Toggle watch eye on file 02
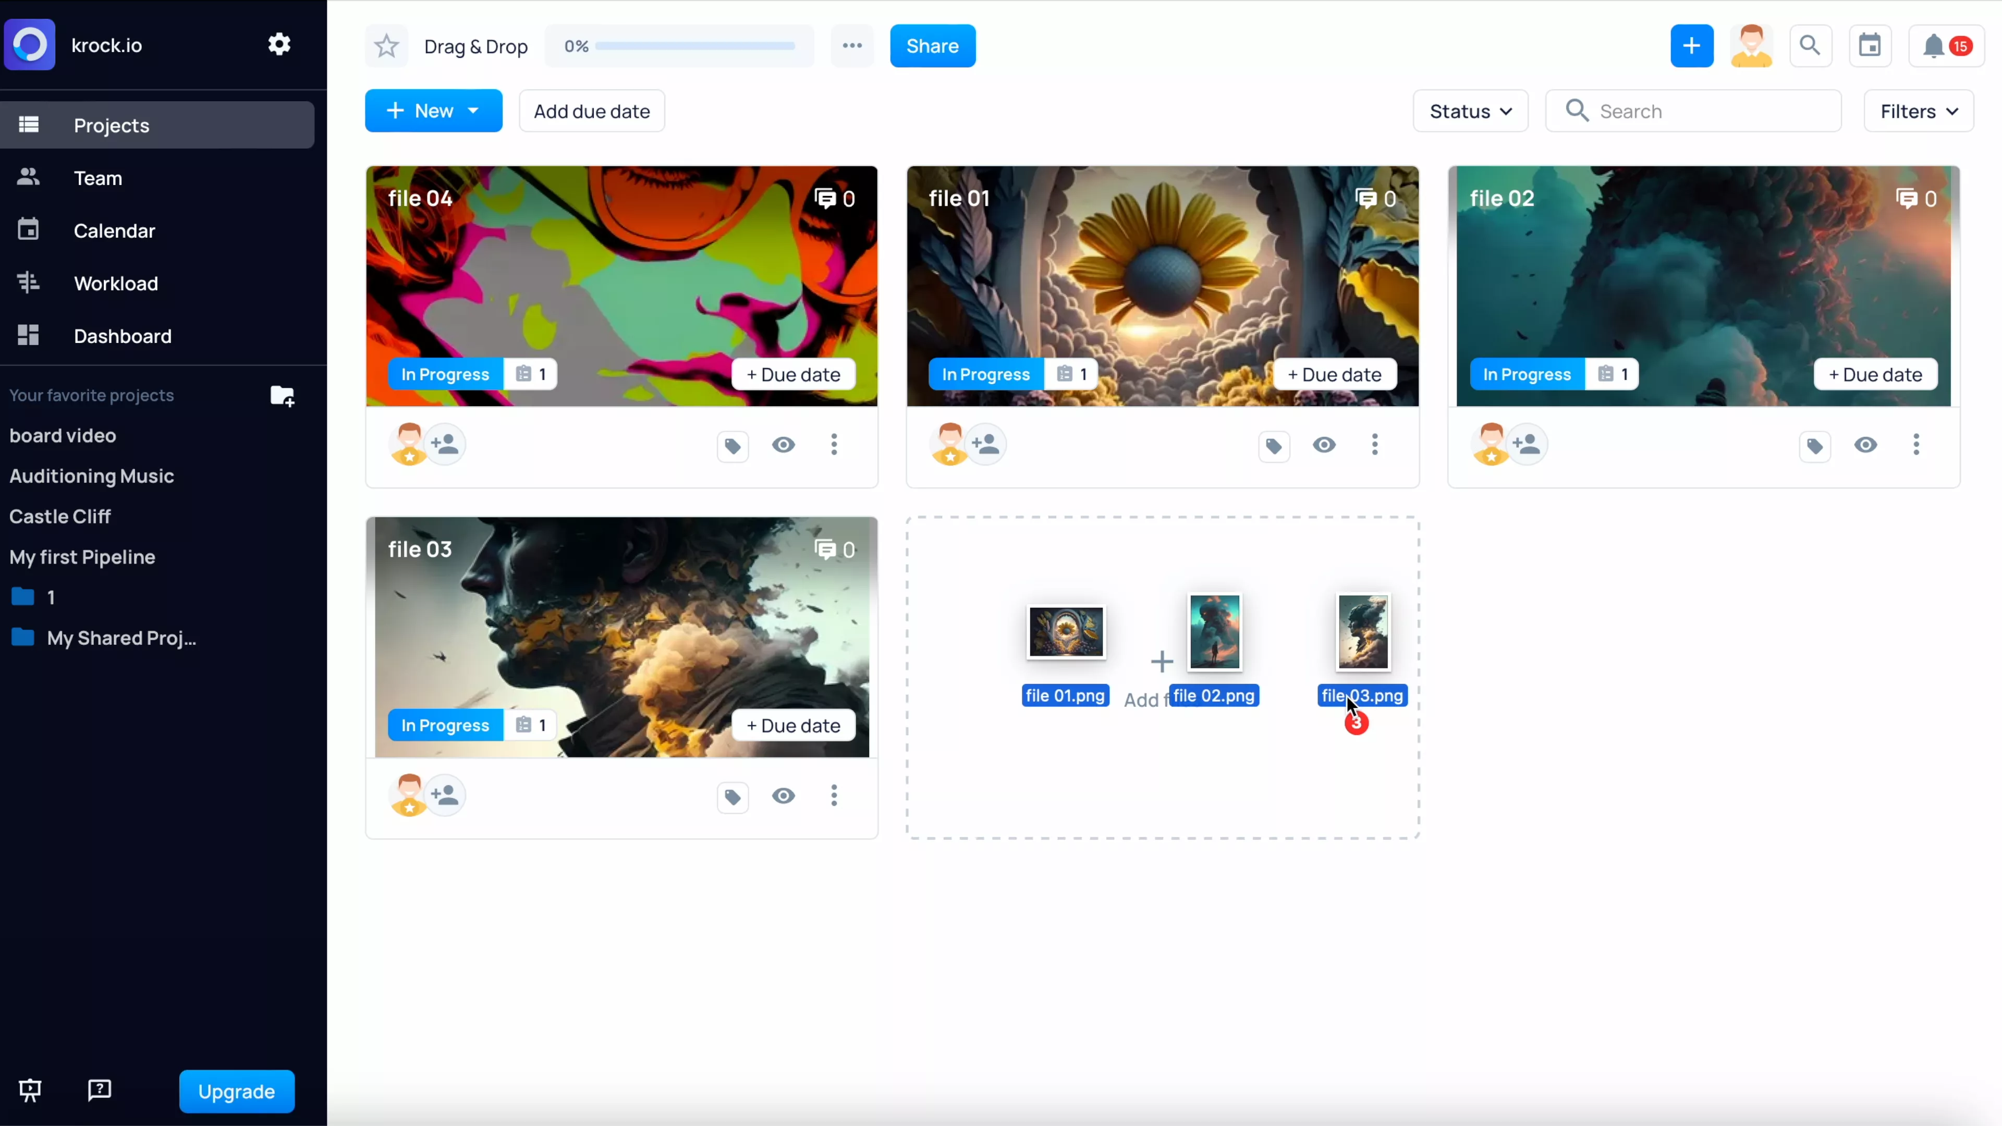Viewport: 2002px width, 1126px height. 1865,445
